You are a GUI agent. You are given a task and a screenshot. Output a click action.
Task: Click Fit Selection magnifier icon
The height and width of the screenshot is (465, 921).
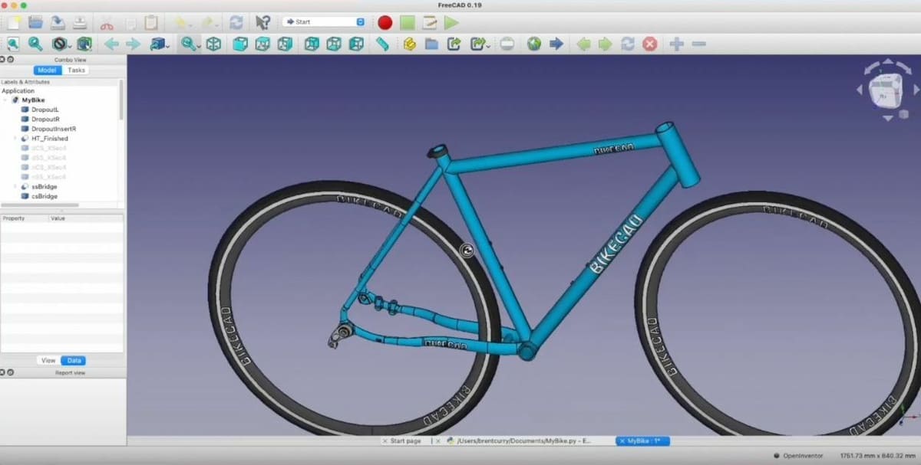pyautogui.click(x=35, y=44)
